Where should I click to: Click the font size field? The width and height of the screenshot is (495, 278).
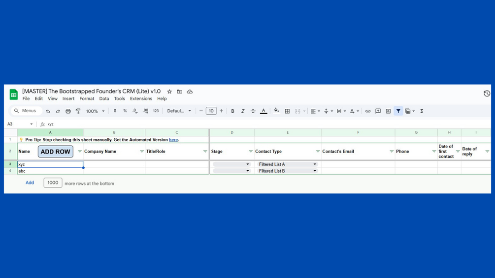pos(211,111)
